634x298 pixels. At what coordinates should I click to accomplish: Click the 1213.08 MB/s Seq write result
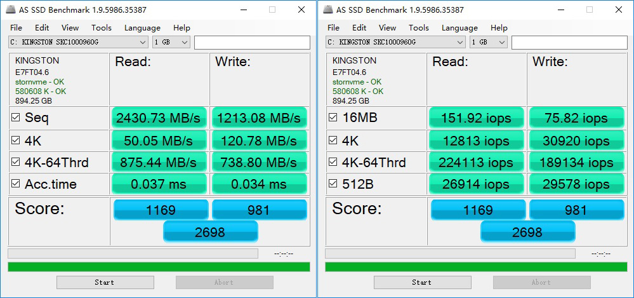coord(259,118)
